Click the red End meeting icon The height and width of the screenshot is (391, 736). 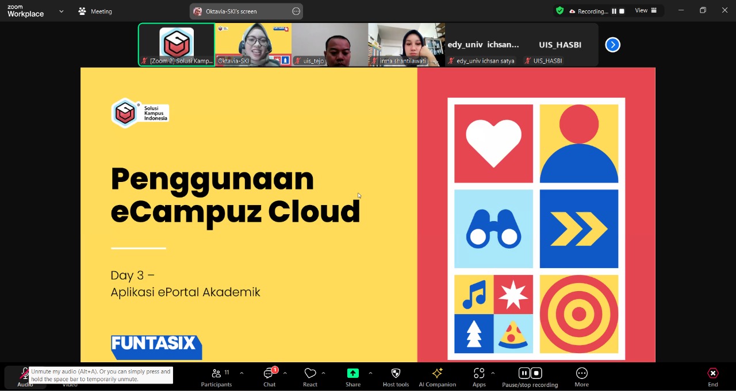[x=713, y=373]
